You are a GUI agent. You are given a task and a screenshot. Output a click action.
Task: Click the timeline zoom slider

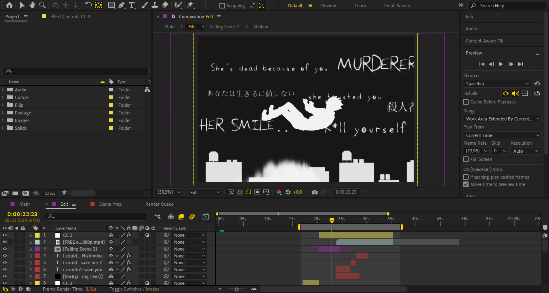[237, 289]
